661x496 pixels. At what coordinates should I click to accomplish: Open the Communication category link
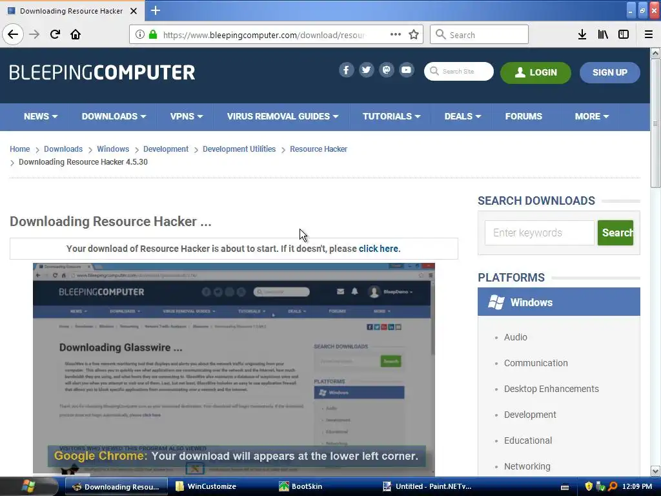tap(536, 363)
